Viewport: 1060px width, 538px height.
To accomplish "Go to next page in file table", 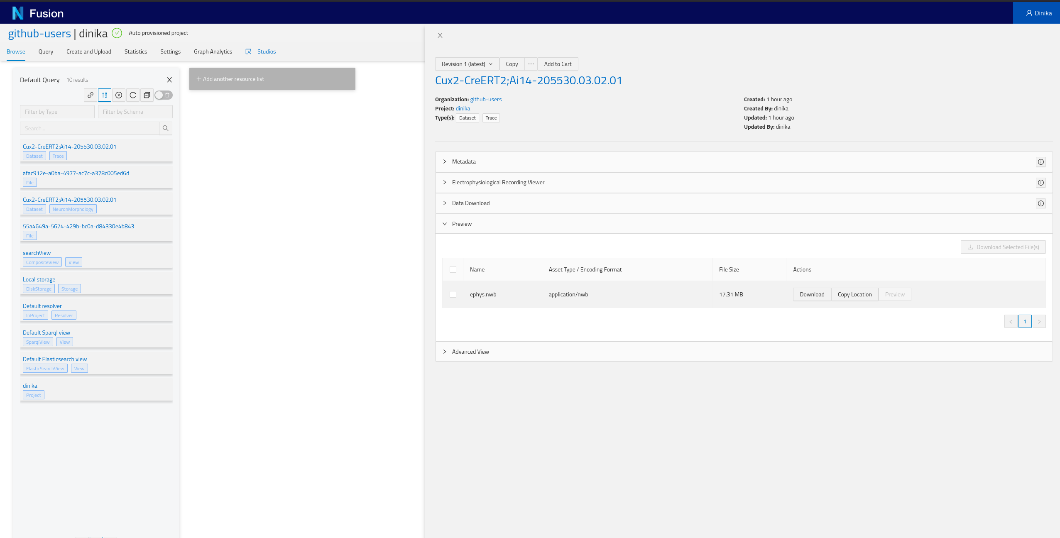I will (1039, 321).
